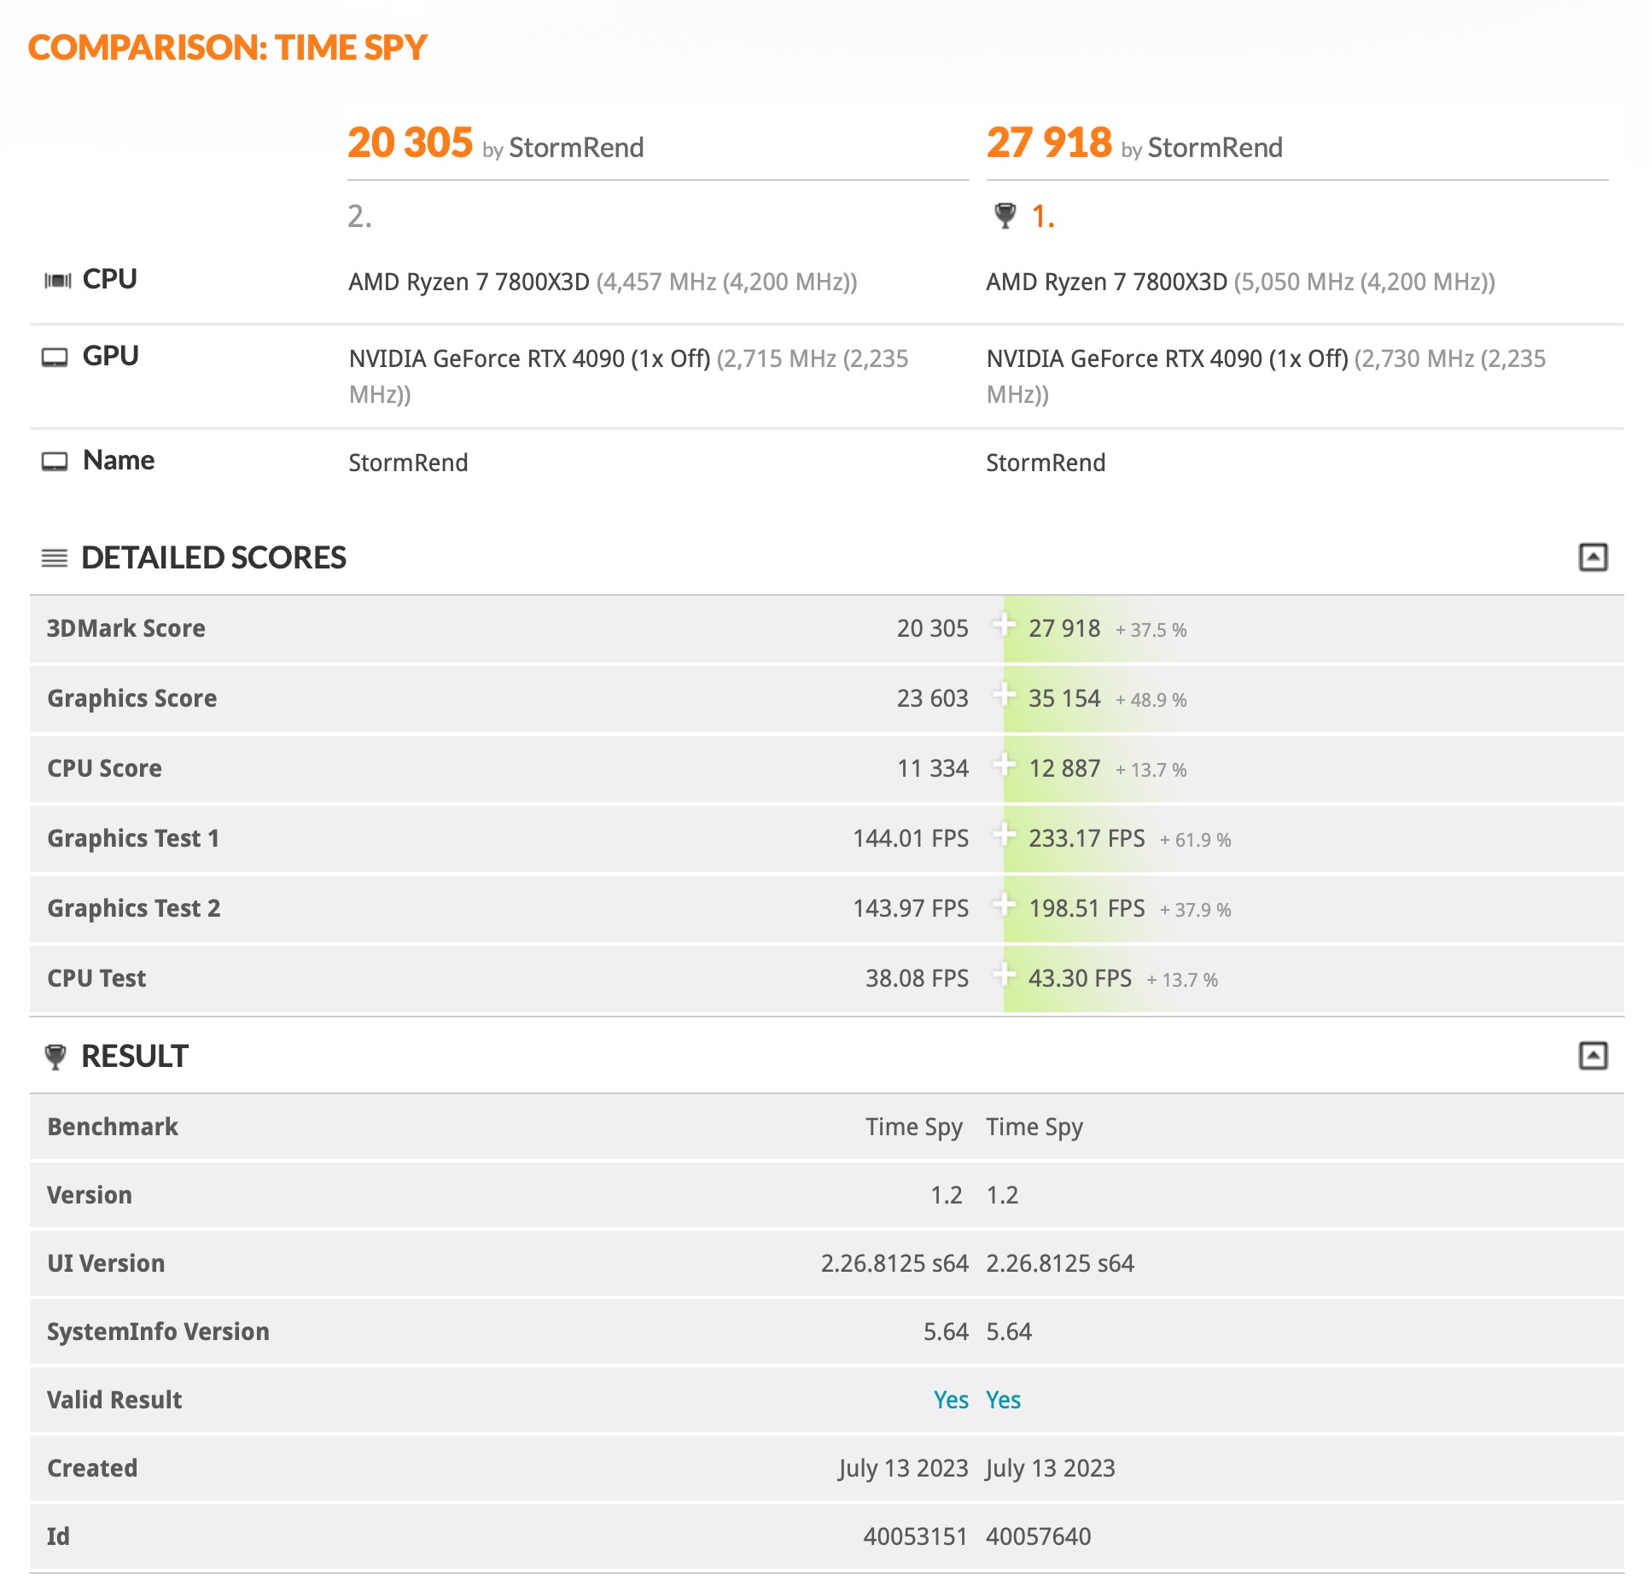Open StormRend profile beside 20 305
The height and width of the screenshot is (1591, 1649).
click(576, 148)
